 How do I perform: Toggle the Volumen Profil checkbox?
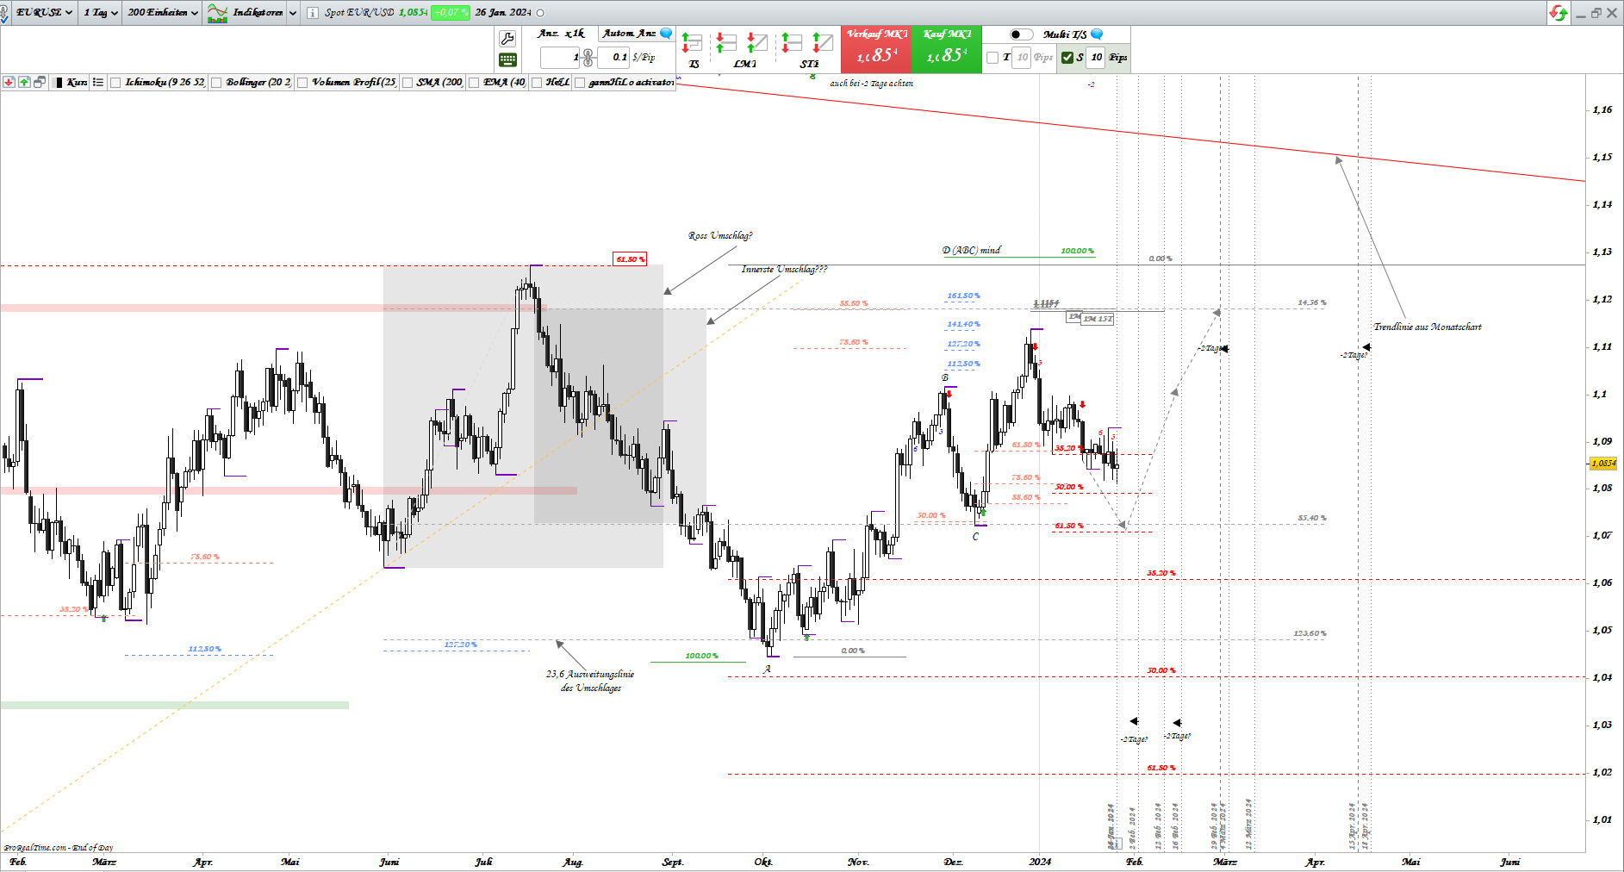click(x=302, y=83)
